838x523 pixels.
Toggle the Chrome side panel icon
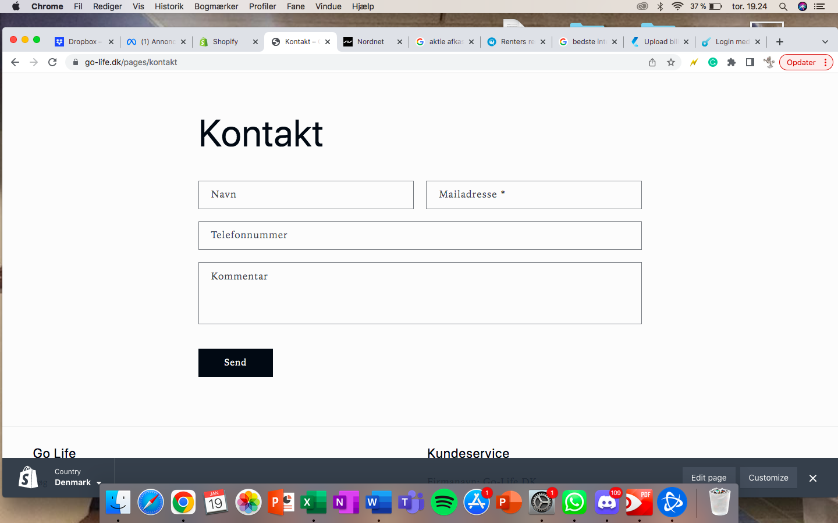(x=750, y=62)
